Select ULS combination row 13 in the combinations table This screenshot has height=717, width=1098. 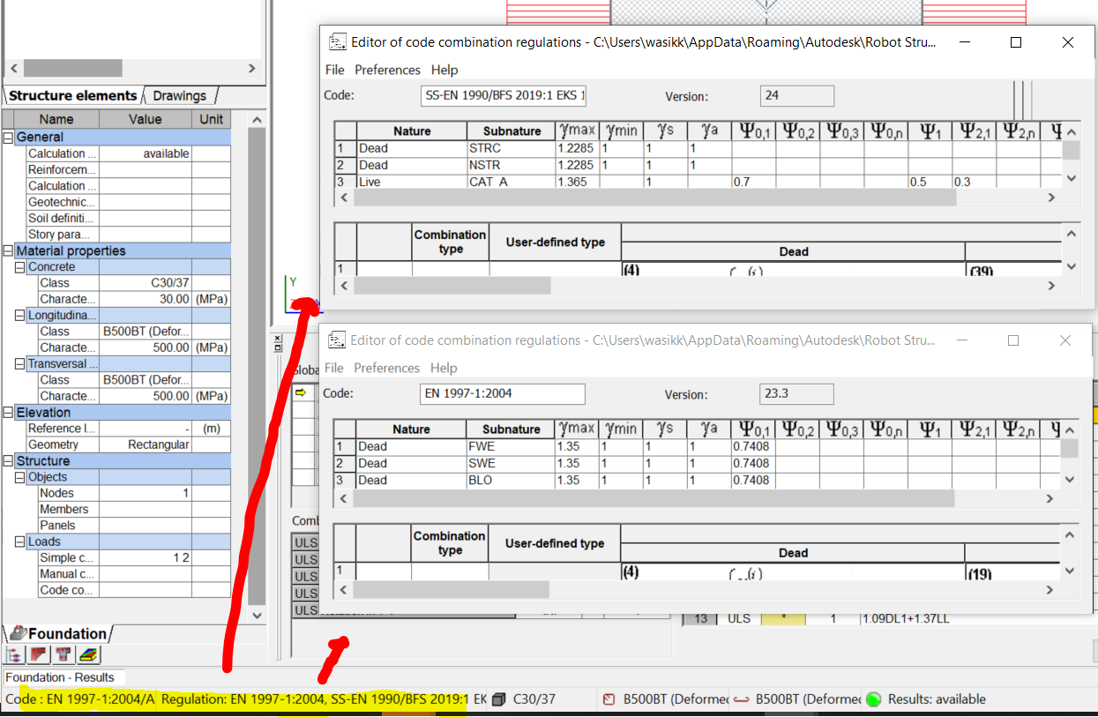click(x=699, y=617)
